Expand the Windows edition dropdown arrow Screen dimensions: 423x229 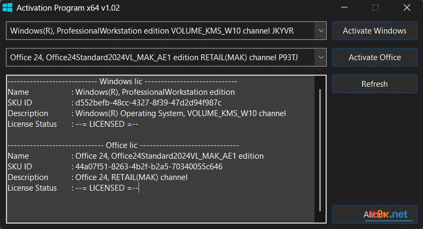coord(321,31)
